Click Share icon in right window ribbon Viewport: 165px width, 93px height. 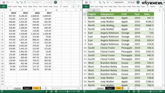[160, 6]
